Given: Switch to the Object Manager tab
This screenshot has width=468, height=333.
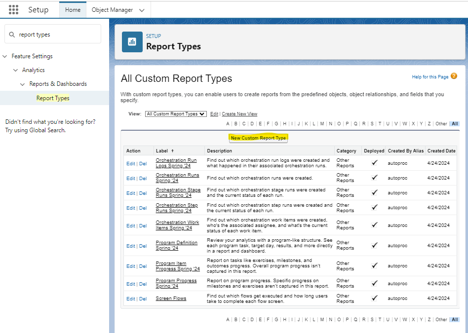Looking at the screenshot, I should point(112,10).
